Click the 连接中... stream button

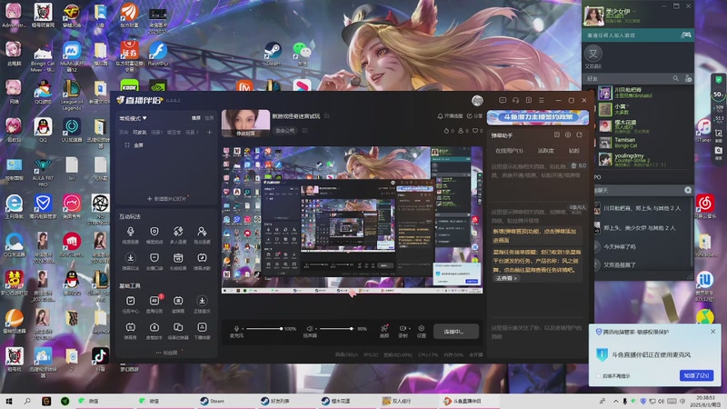456,332
